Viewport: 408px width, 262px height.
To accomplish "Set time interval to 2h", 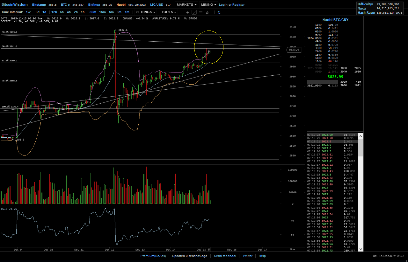I will (x=76, y=12).
